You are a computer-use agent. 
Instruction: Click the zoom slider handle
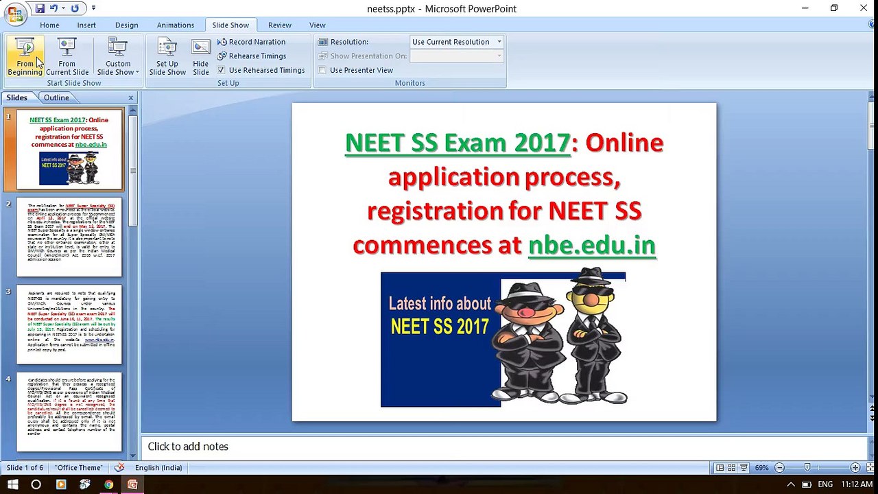coord(807,468)
